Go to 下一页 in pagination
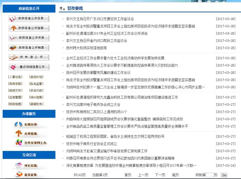241x179 pixels. tap(160, 175)
